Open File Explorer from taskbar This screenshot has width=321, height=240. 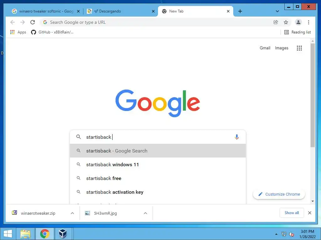(x=26, y=234)
